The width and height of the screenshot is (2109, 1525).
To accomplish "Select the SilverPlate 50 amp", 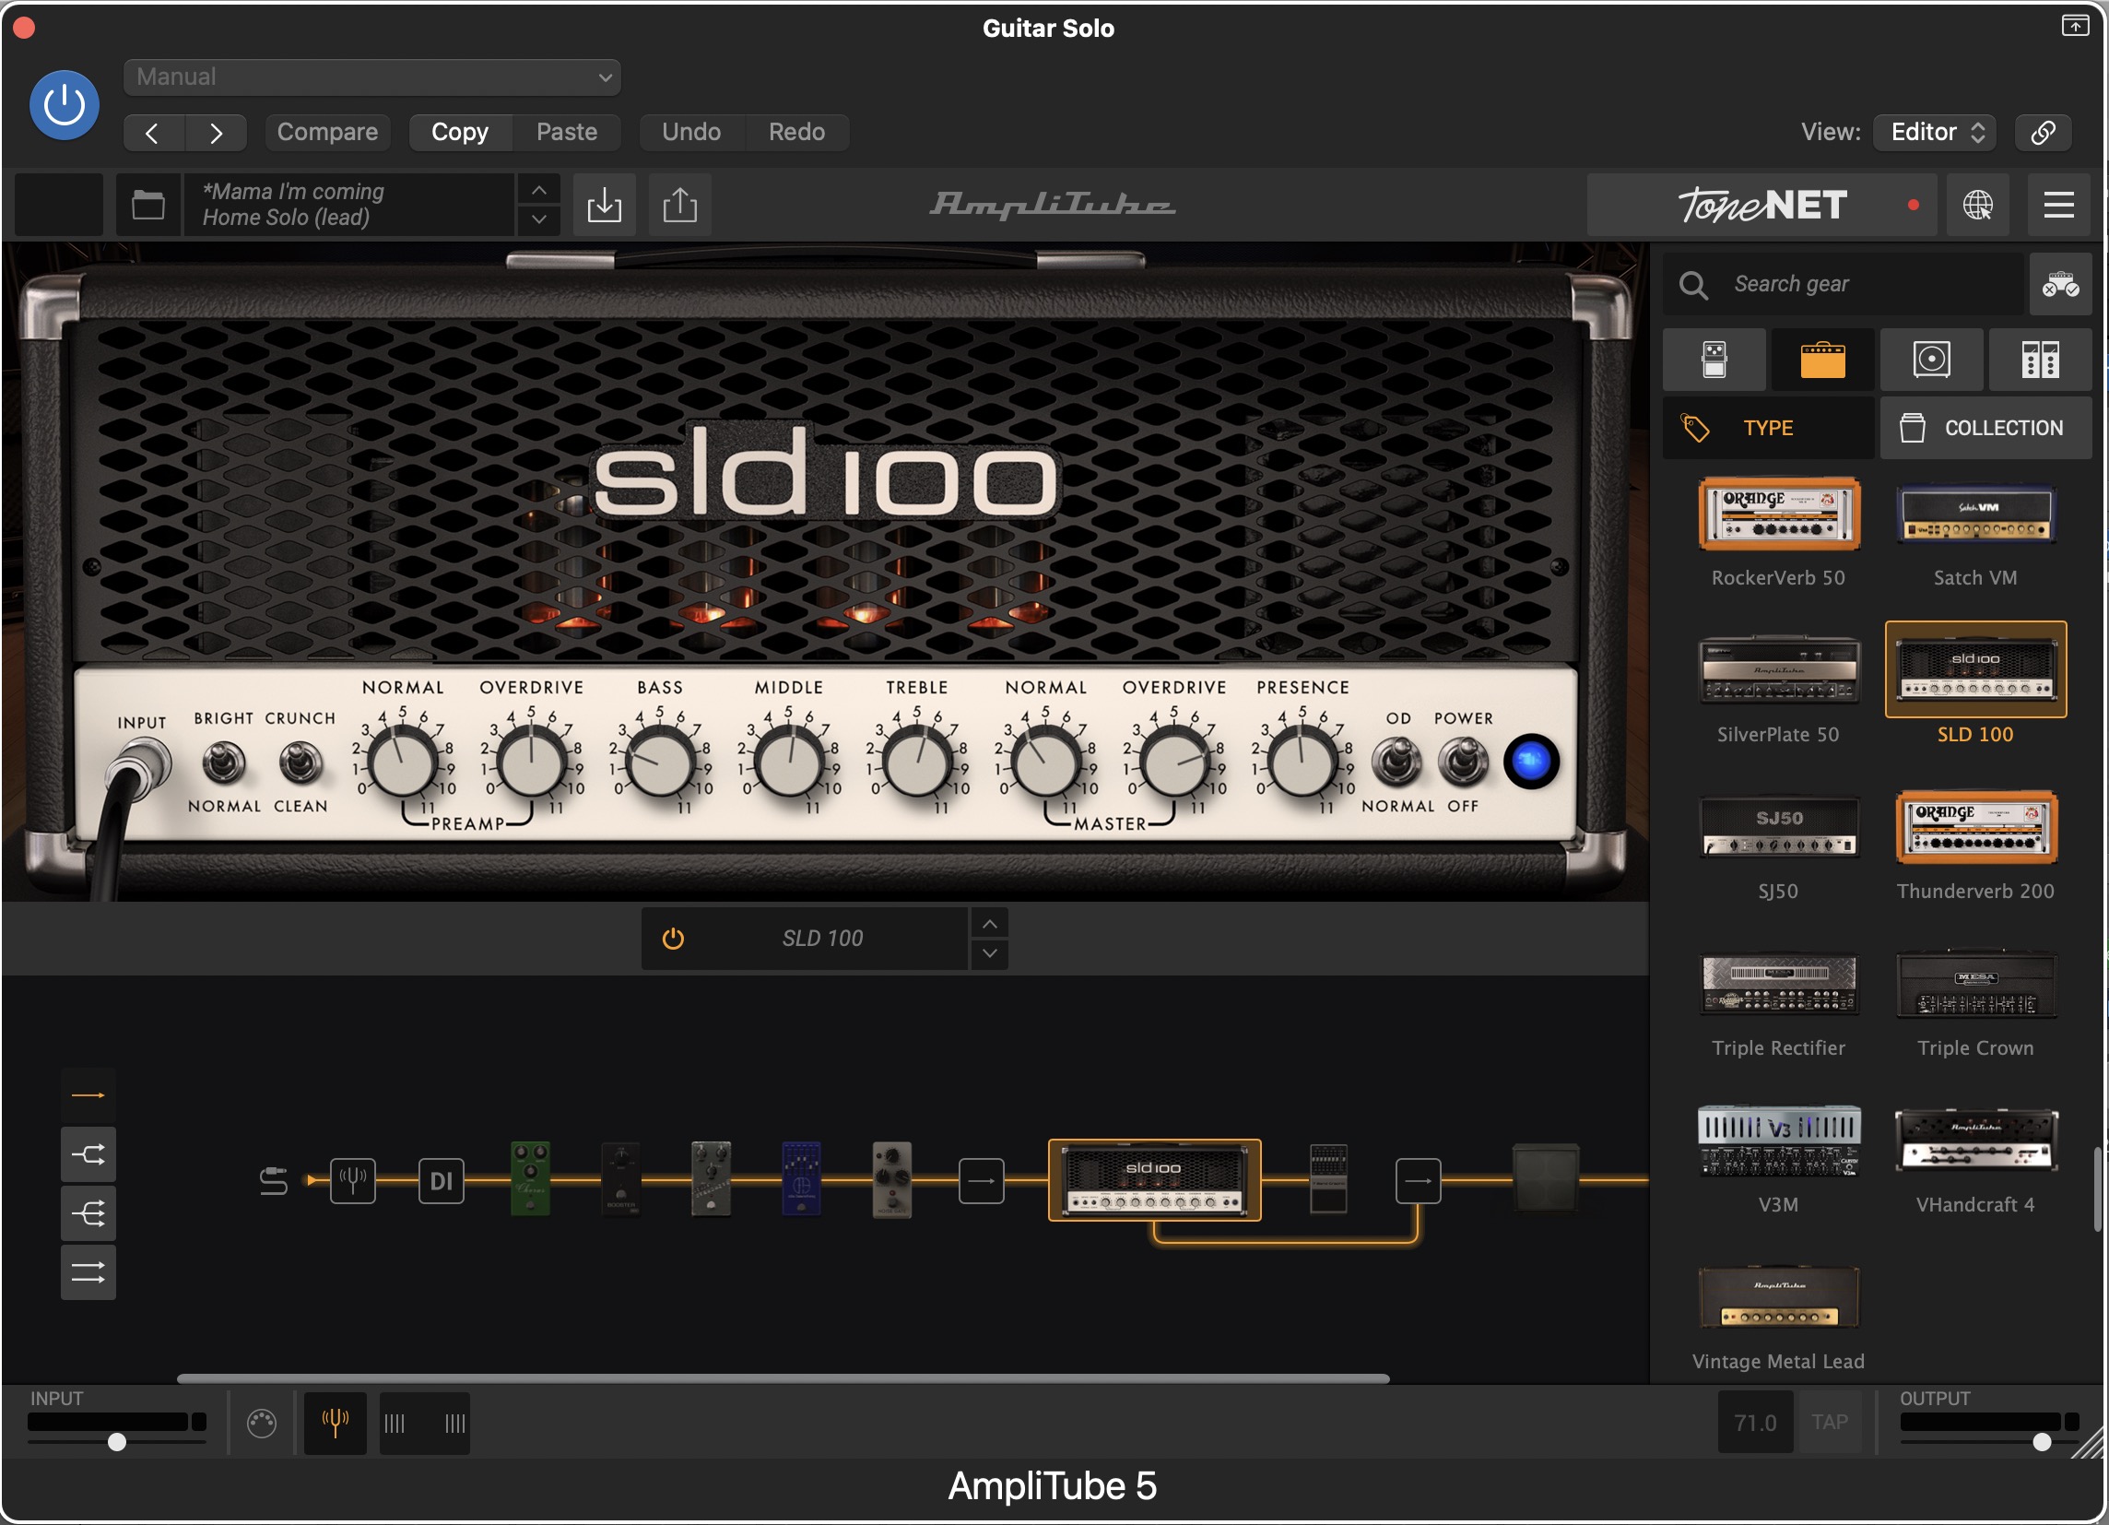I will click(x=1779, y=690).
